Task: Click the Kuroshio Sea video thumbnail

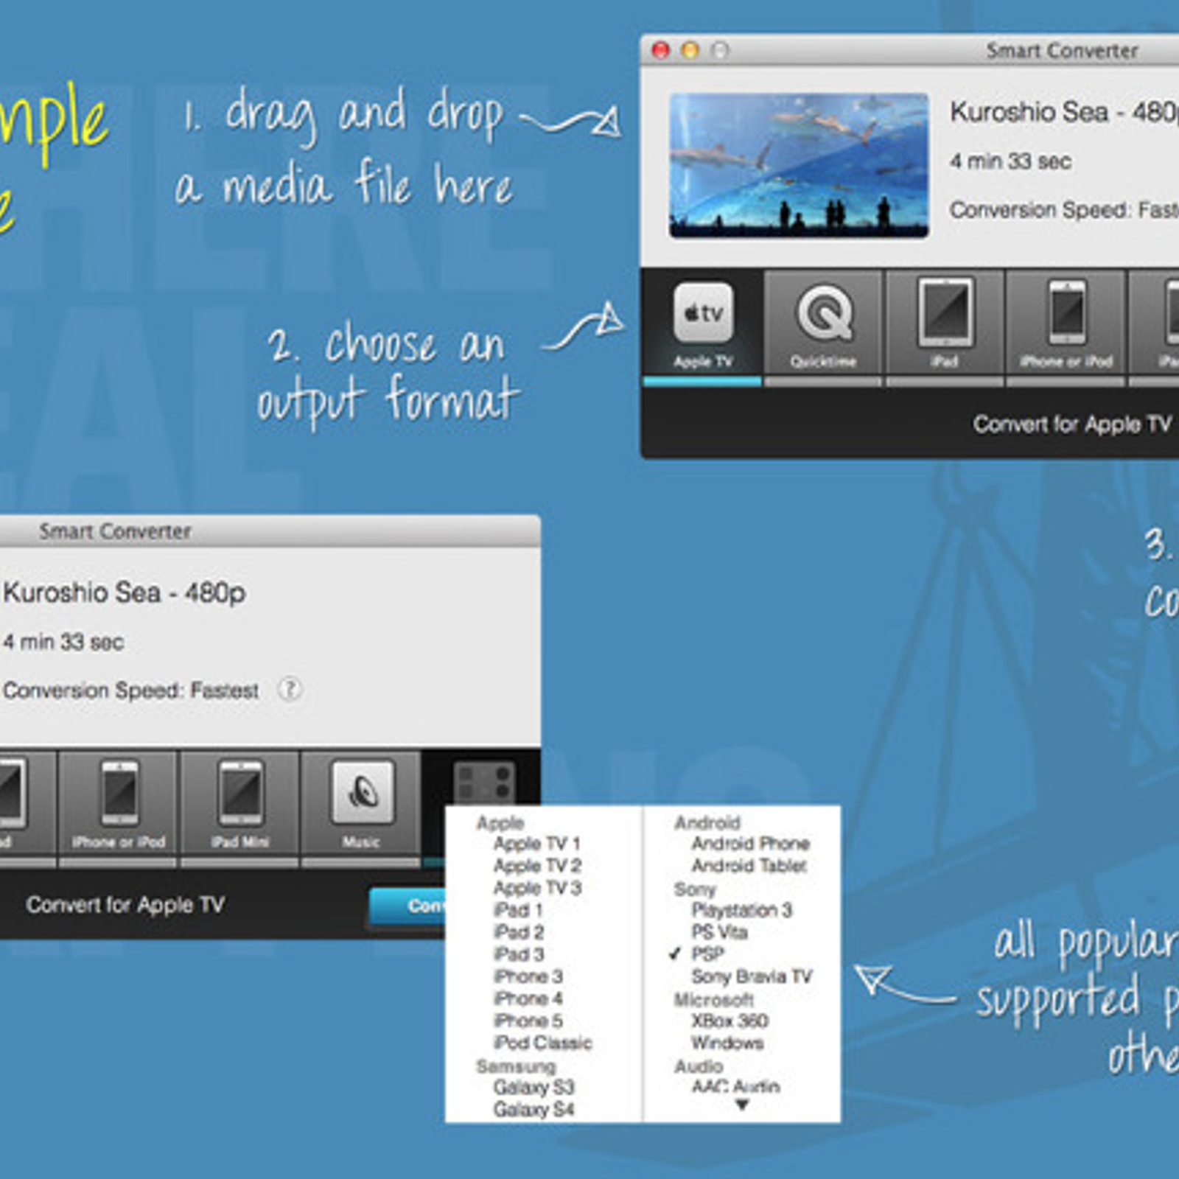Action: point(799,165)
